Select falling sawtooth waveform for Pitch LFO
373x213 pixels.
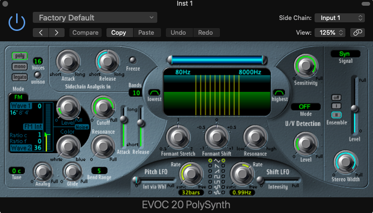[210, 166]
